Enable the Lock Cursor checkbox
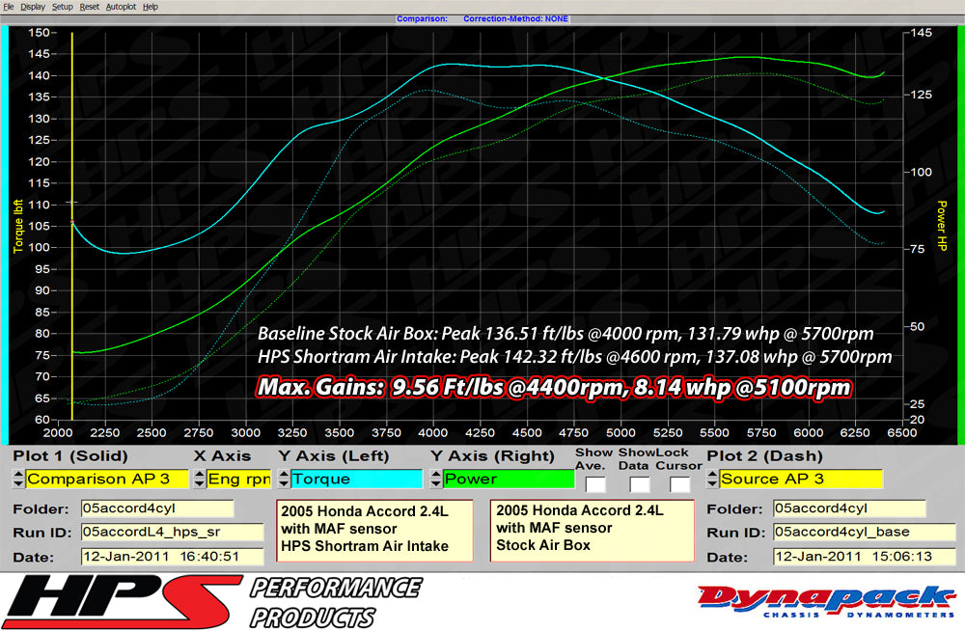Screen dimensions: 965x631 tap(678, 483)
